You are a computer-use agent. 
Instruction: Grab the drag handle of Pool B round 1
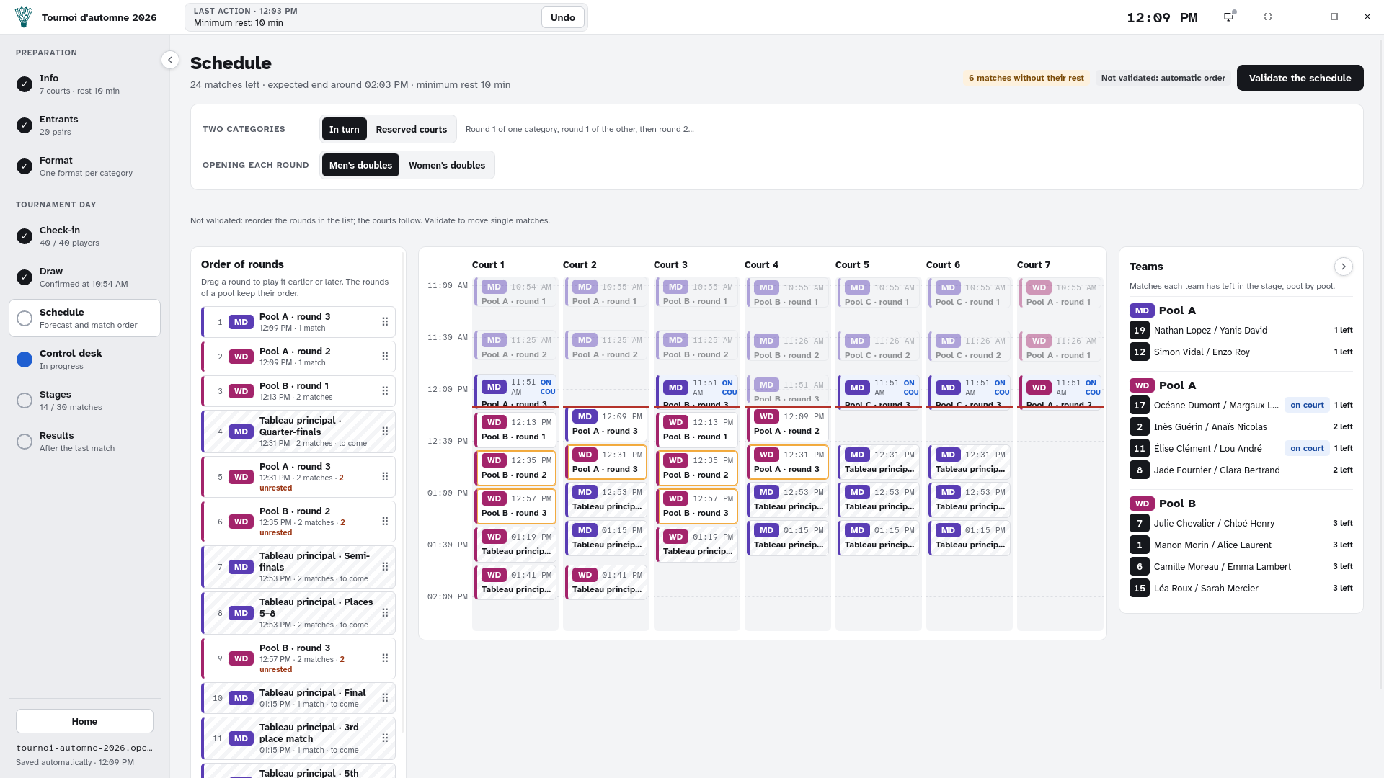tap(385, 391)
